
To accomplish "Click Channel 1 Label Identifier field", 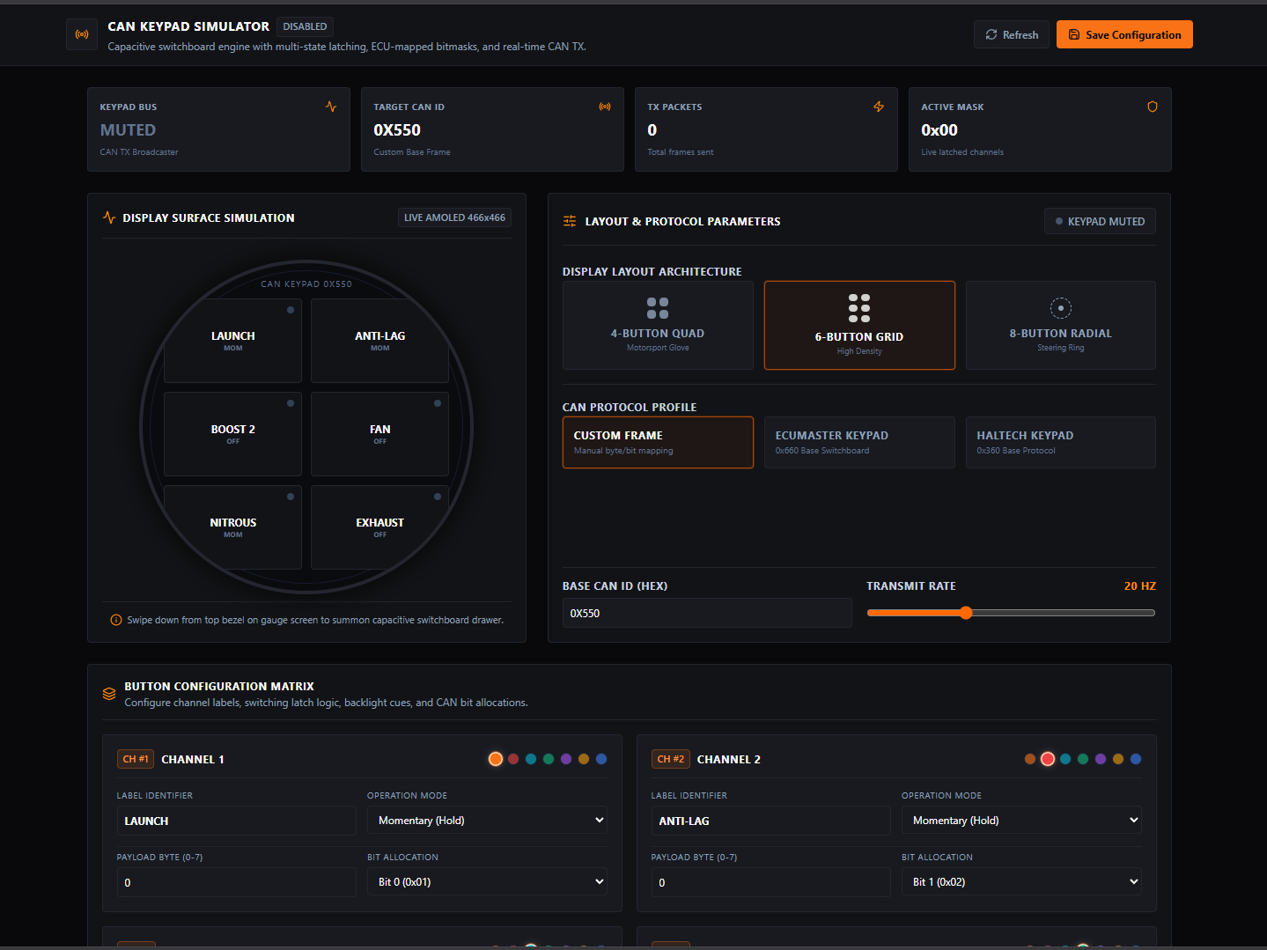I will [x=237, y=821].
